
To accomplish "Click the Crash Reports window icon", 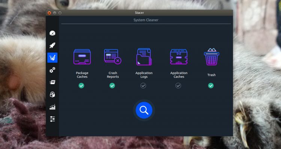I will (113, 56).
